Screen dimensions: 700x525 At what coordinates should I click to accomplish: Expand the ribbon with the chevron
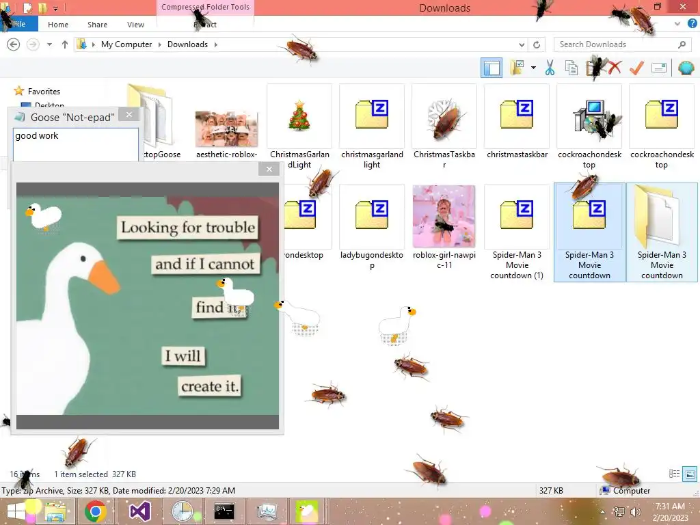(677, 24)
